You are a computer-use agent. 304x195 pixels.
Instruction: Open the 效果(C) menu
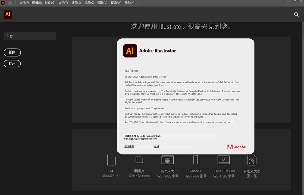[89, 3]
